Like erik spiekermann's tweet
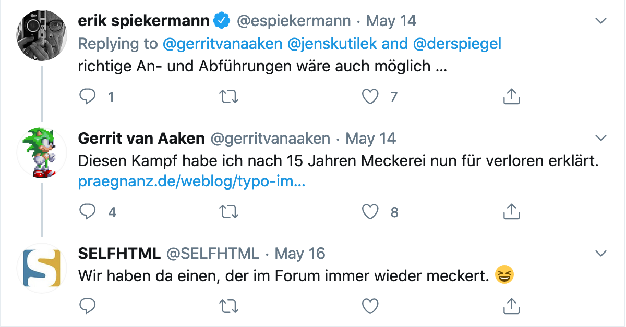Viewport: 626px width, 327px height. pyautogui.click(x=370, y=96)
